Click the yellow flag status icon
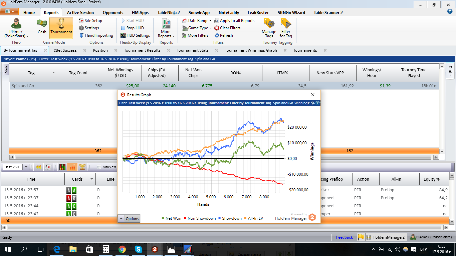Viewport: 456px width, 256px height. click(x=361, y=237)
